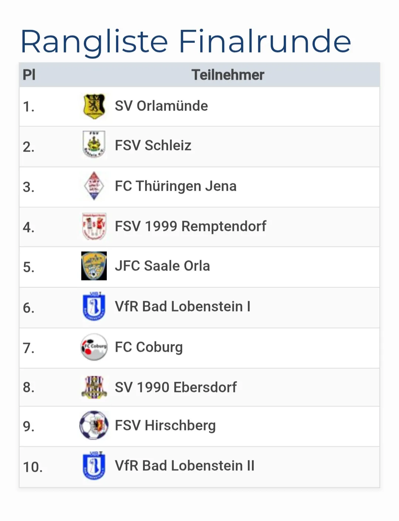Click the SV 1990 Ebersdorf crest
The height and width of the screenshot is (521, 399).
[94, 387]
